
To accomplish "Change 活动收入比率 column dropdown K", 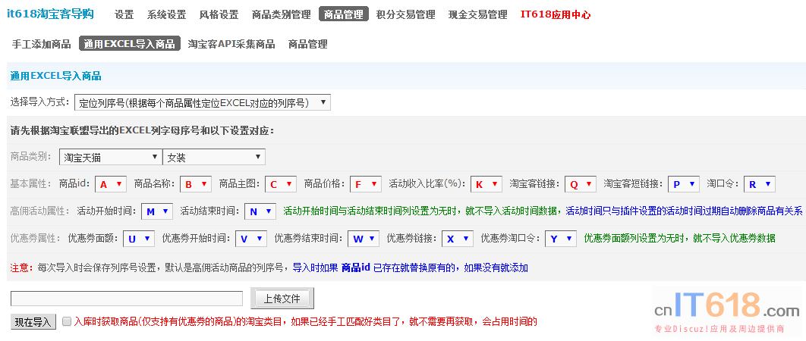I will pyautogui.click(x=486, y=184).
